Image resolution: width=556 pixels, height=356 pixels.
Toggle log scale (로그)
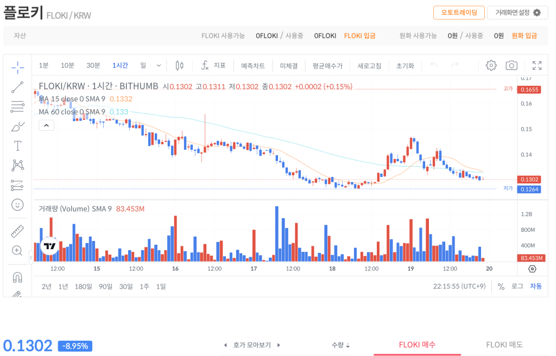(517, 286)
